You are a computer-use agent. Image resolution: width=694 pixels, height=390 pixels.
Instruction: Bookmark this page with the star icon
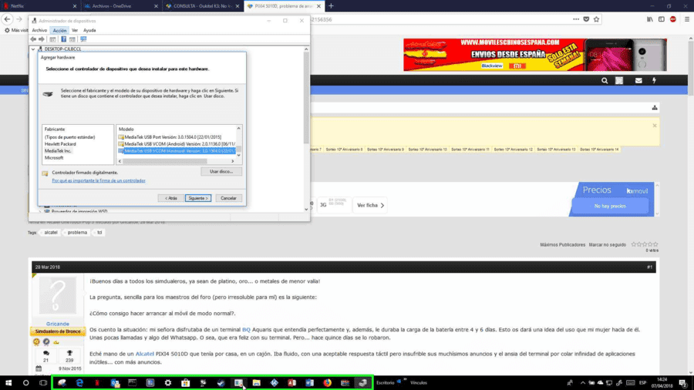point(596,19)
